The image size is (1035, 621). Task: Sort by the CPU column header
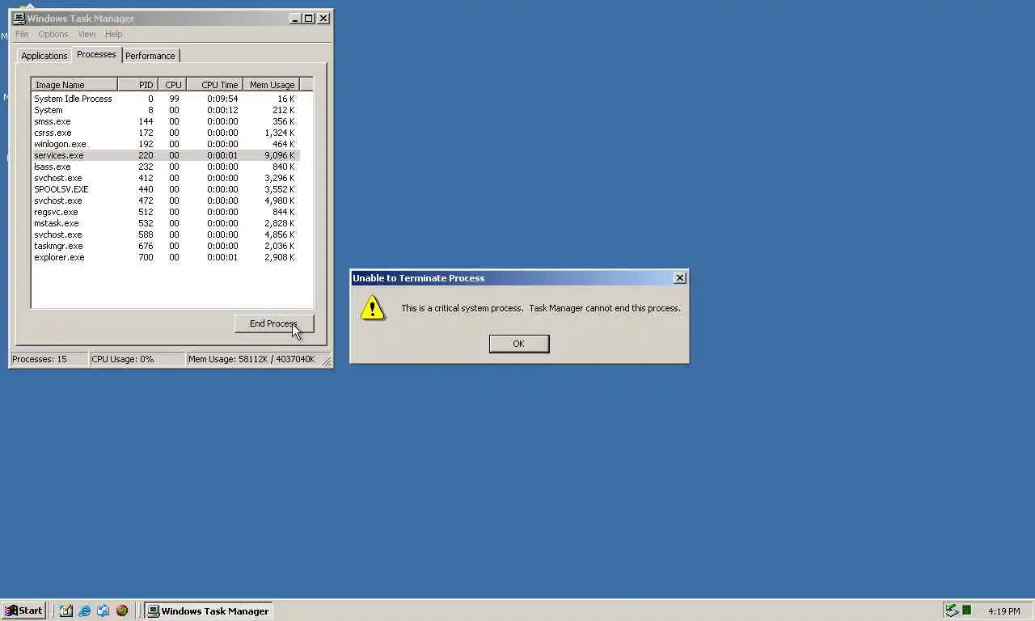point(172,85)
